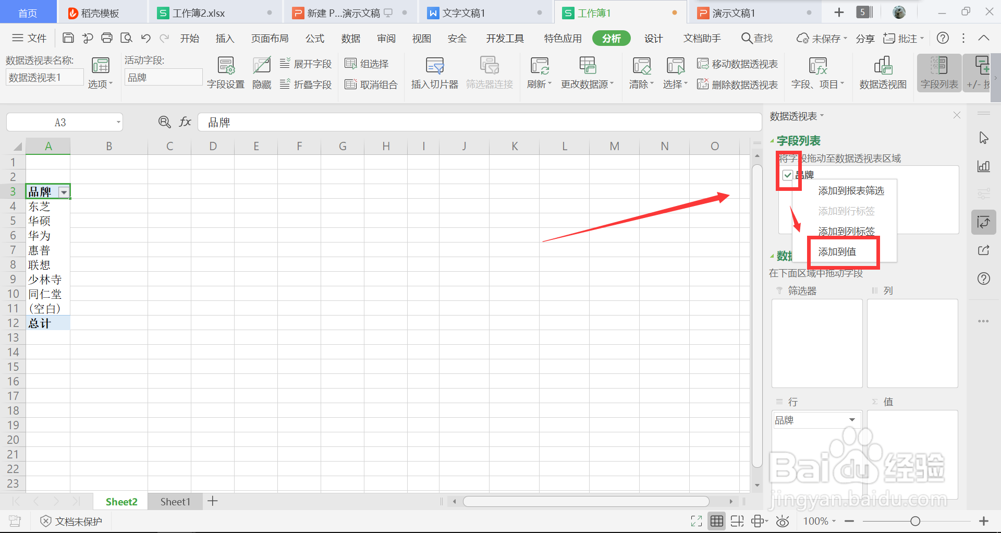This screenshot has width=1001, height=533.
Task: Click 添加到报表筛选 in the field menu
Action: [850, 190]
